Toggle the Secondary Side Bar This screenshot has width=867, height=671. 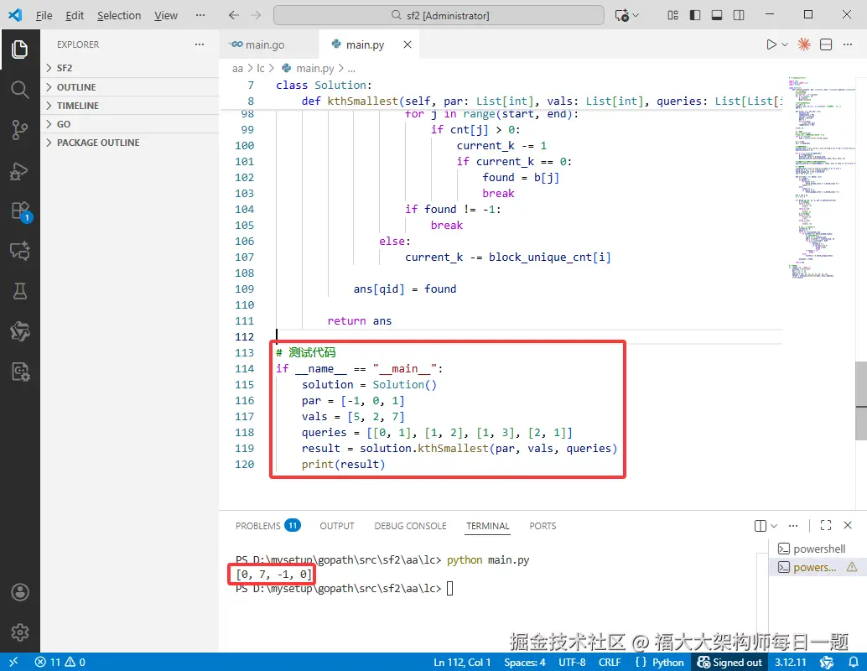739,15
